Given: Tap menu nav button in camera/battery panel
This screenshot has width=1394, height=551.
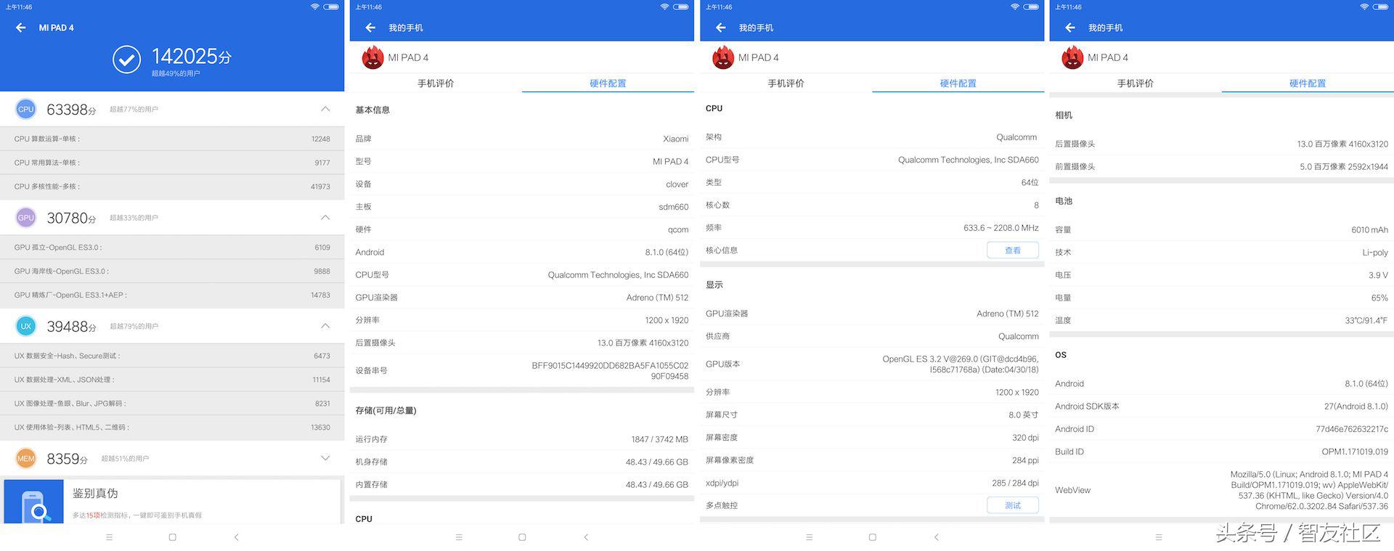Looking at the screenshot, I should pyautogui.click(x=1159, y=537).
